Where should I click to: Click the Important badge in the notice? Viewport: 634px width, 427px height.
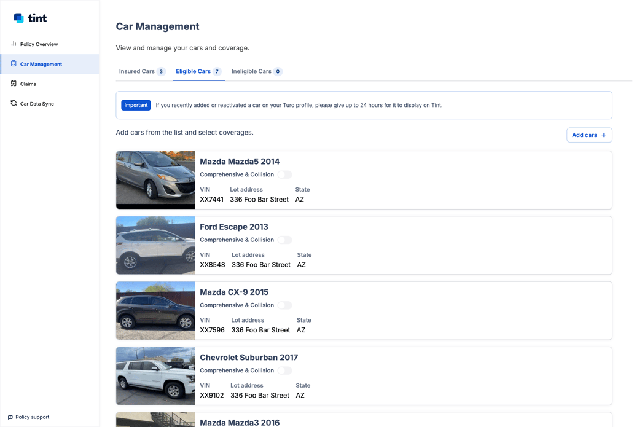136,105
